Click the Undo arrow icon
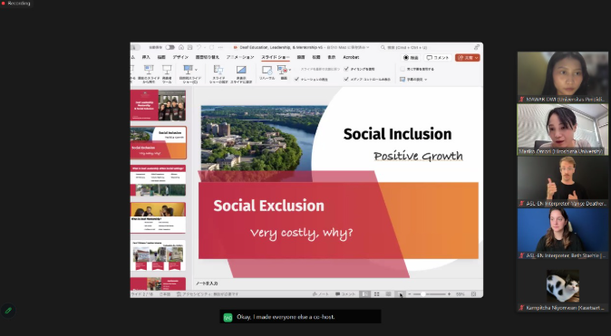The height and width of the screenshot is (336, 611). 199,47
